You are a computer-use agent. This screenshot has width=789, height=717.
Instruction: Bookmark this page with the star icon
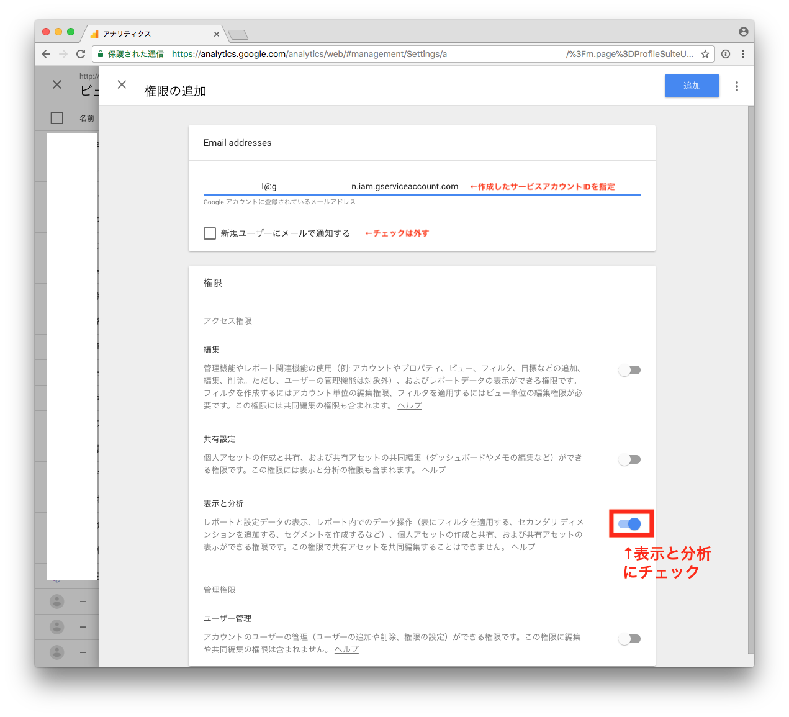[x=705, y=54]
